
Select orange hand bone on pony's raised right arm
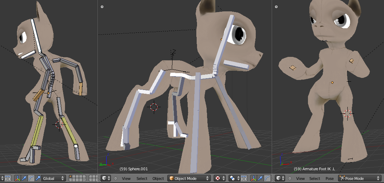[x=292, y=68]
